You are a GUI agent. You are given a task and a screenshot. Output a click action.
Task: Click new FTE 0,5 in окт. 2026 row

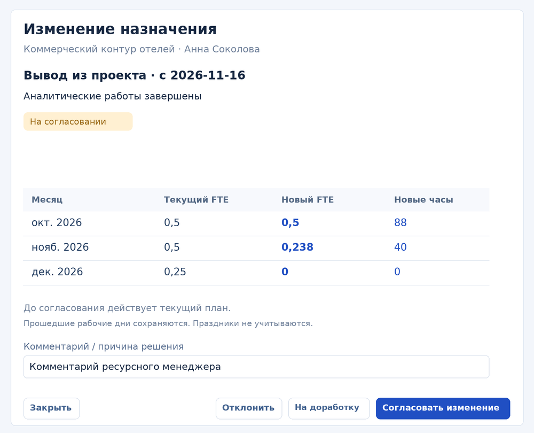point(290,222)
